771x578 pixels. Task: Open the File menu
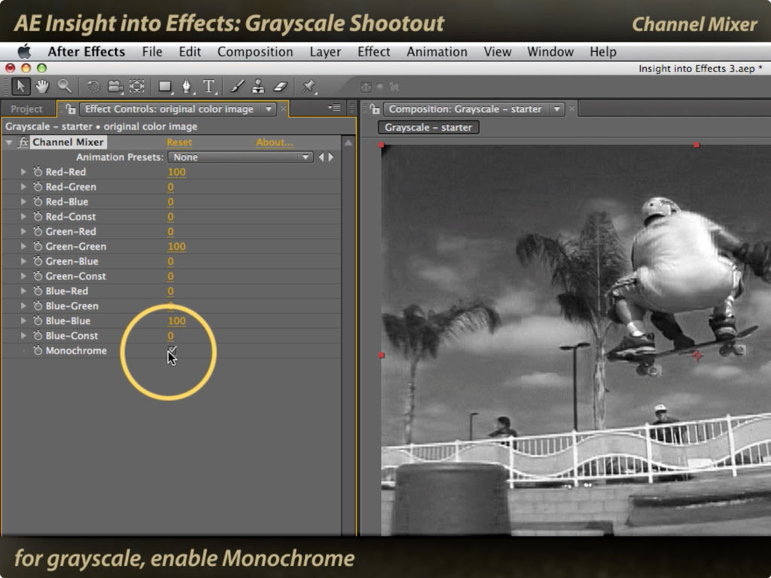point(152,52)
